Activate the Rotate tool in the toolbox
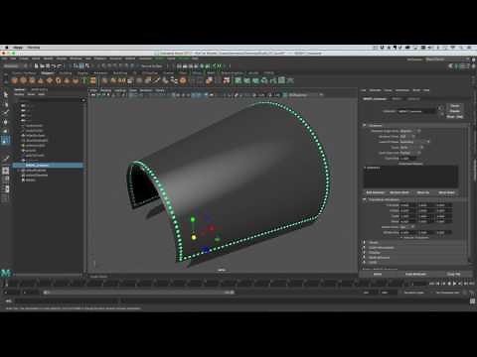477x357 pixels. (6, 131)
